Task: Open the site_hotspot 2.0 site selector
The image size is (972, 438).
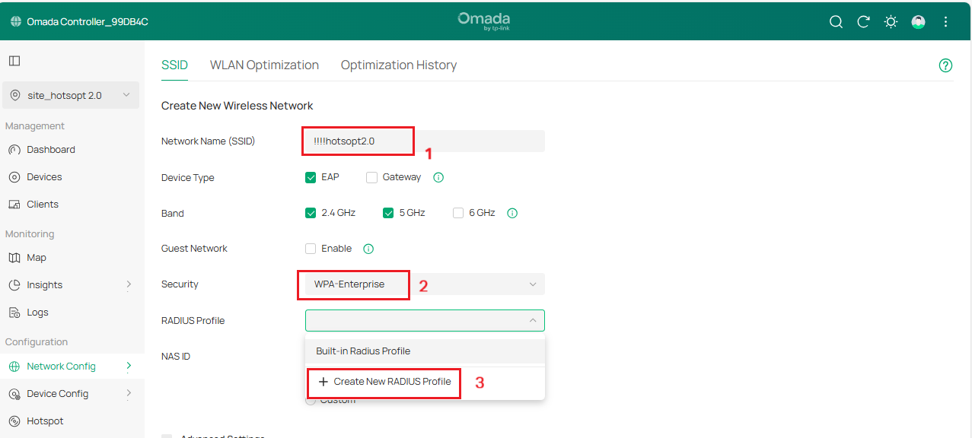Action: click(x=70, y=95)
